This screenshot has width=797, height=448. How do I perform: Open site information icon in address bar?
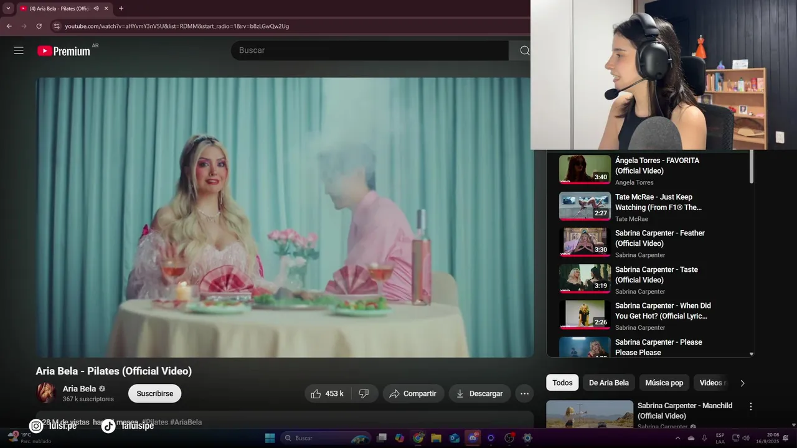57,26
